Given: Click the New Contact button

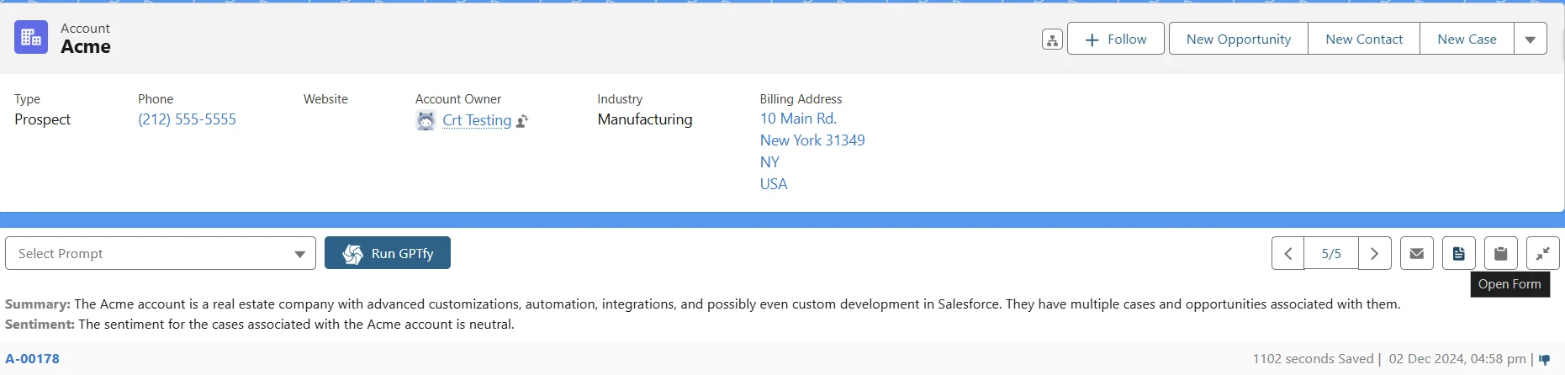Looking at the screenshot, I should (x=1364, y=40).
